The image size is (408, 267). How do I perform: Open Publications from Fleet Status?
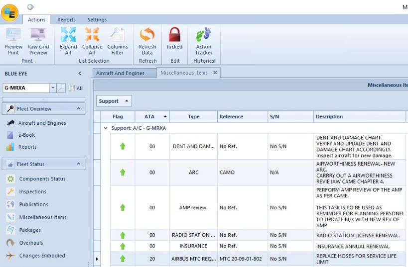click(33, 204)
